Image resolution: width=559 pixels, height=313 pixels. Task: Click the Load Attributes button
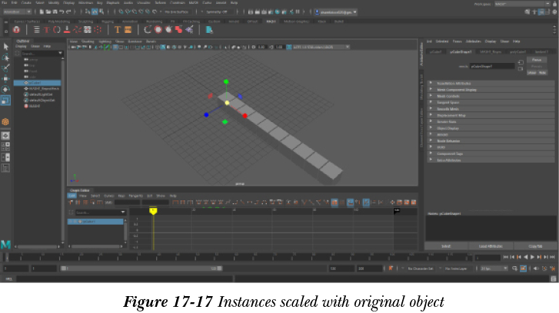coord(490,245)
